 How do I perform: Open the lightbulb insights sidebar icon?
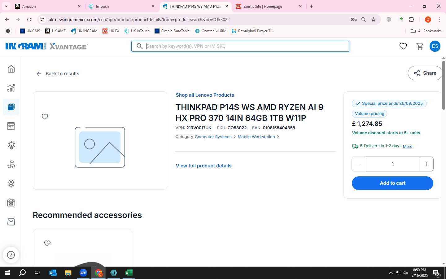pos(11,145)
